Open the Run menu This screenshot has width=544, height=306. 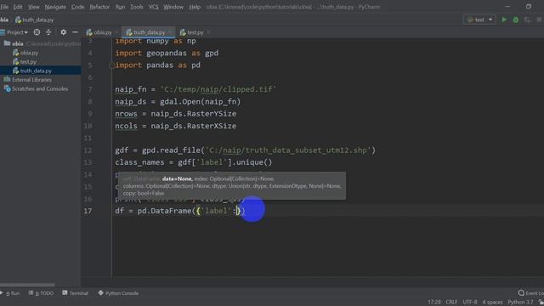(x=120, y=7)
